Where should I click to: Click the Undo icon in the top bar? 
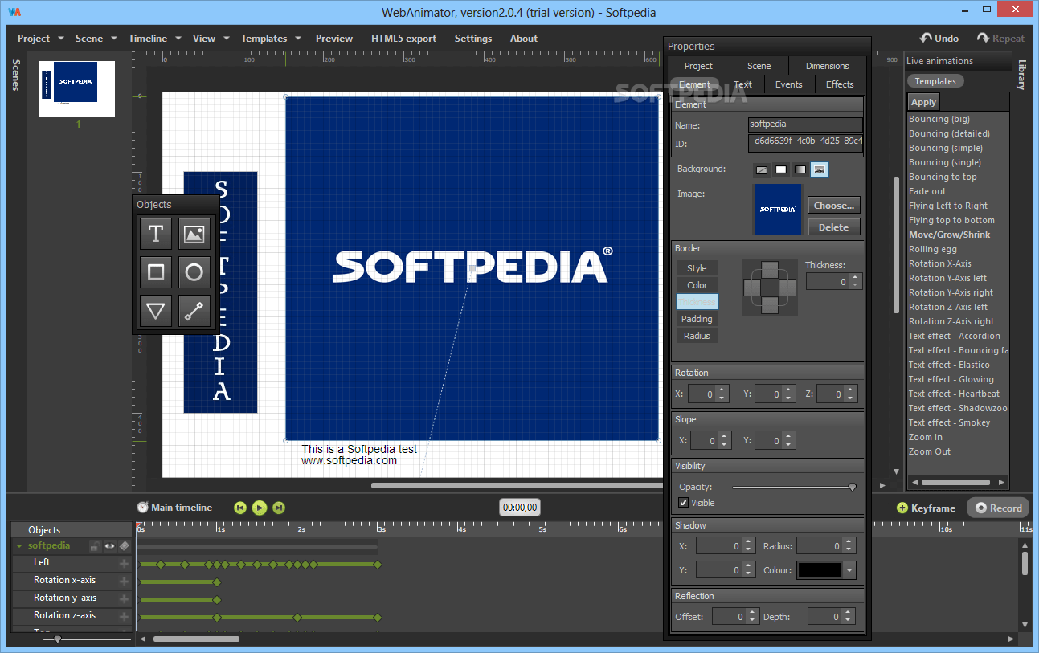927,37
